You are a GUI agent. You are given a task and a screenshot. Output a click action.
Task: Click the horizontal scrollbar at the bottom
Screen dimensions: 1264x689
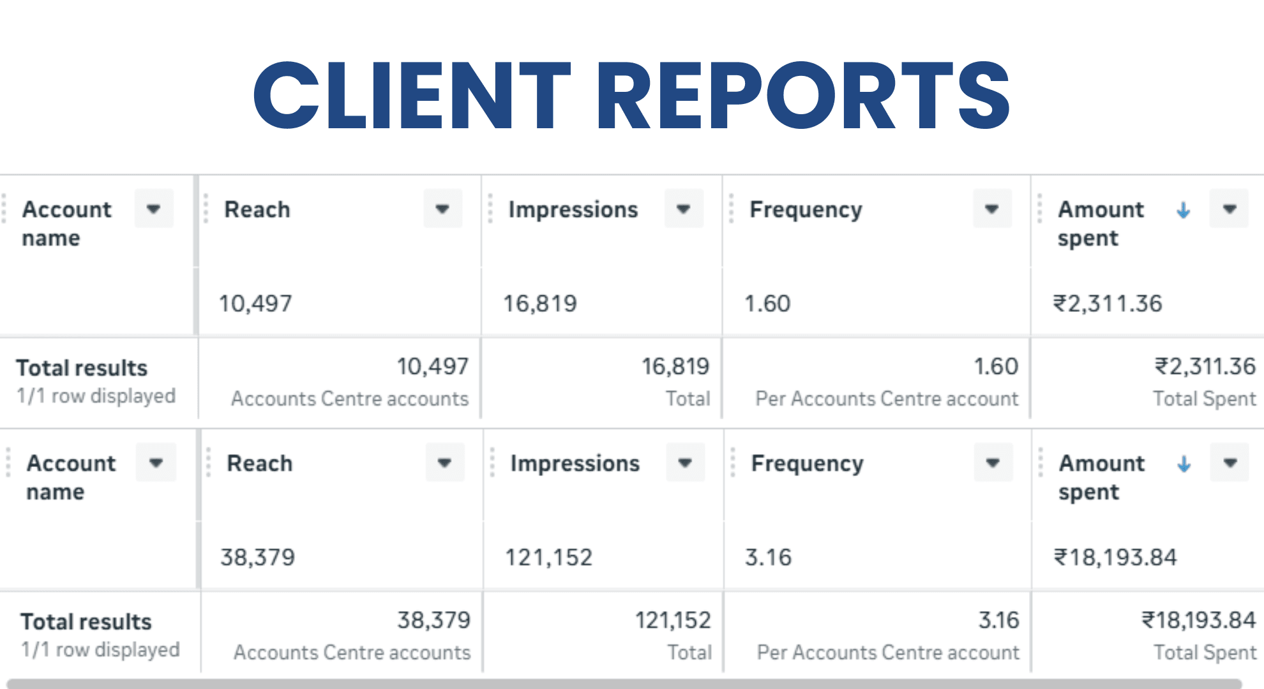pos(632,684)
